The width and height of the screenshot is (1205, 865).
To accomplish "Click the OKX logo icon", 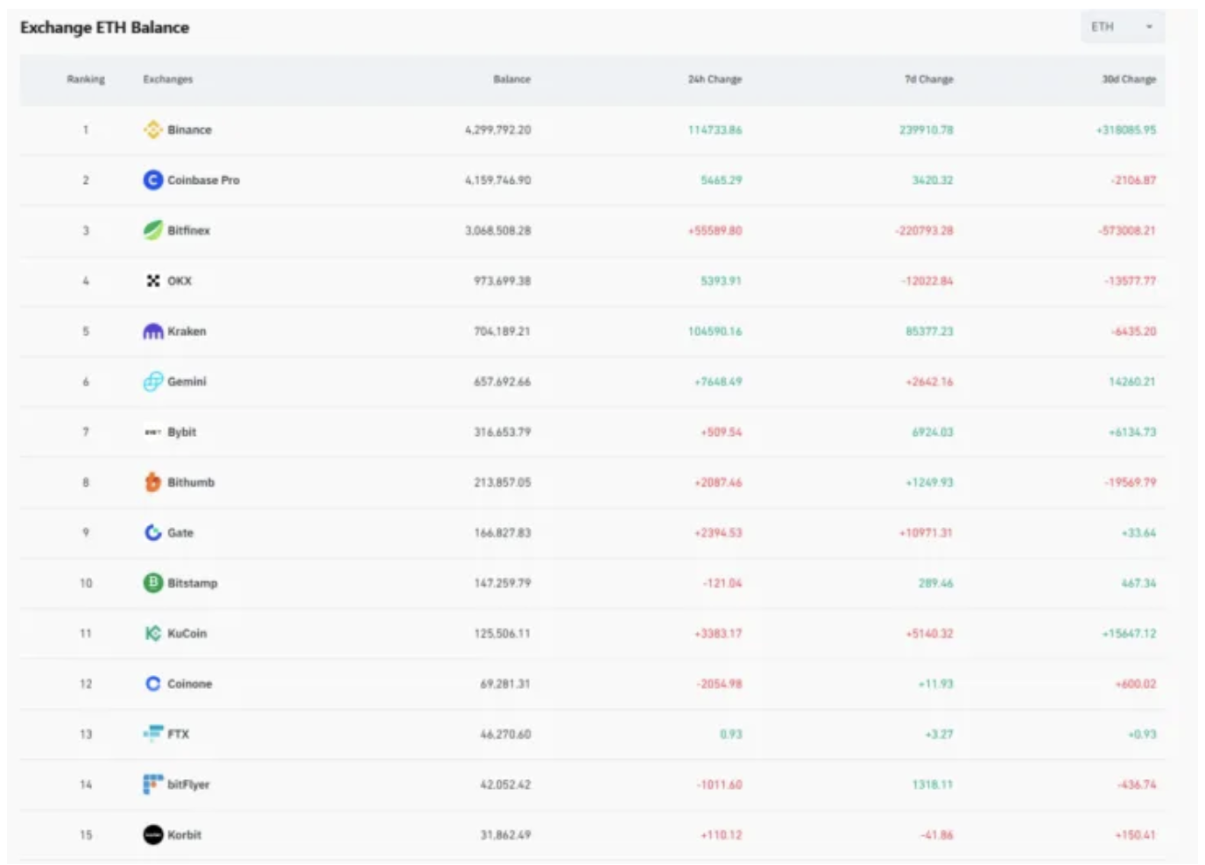I will coord(153,280).
